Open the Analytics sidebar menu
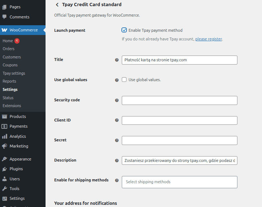262x207 pixels. click(18, 136)
